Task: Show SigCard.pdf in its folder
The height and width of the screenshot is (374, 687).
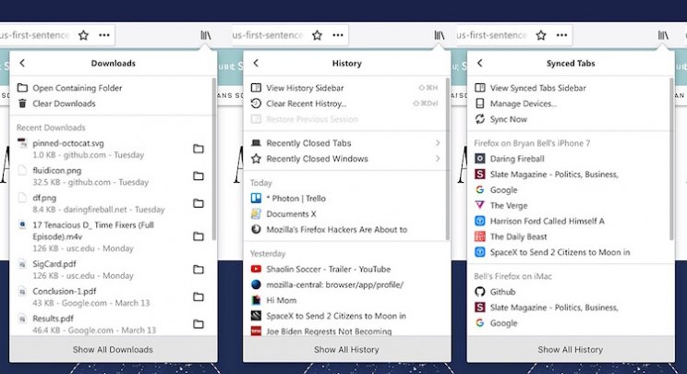Action: point(199,270)
